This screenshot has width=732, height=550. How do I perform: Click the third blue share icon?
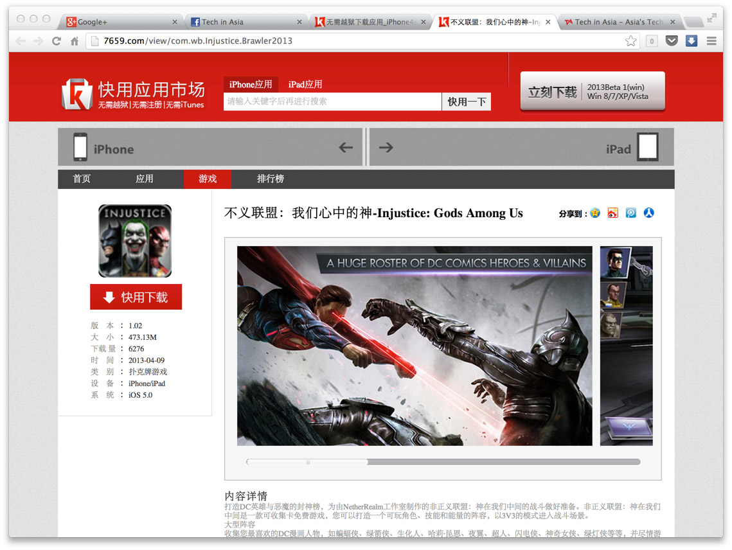631,213
